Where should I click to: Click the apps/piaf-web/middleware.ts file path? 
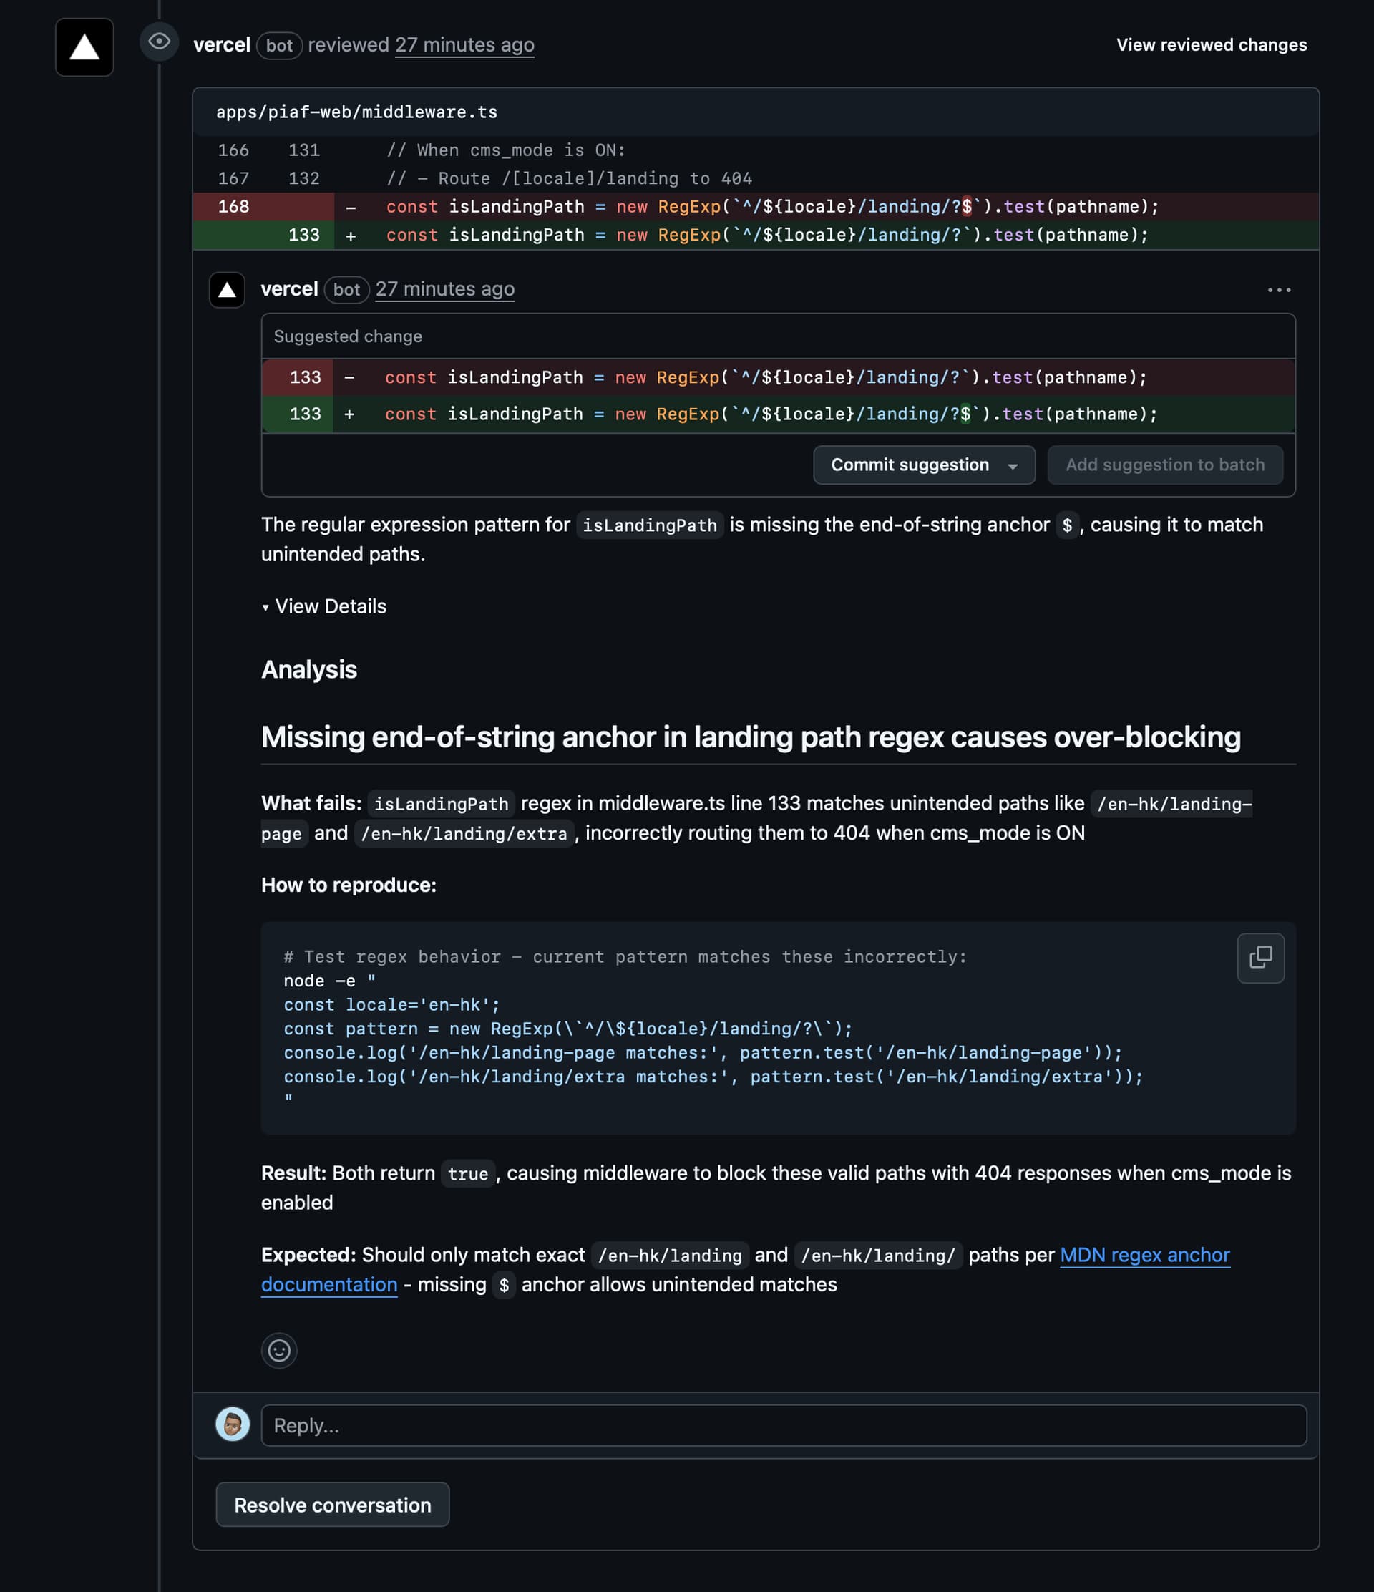pos(356,112)
